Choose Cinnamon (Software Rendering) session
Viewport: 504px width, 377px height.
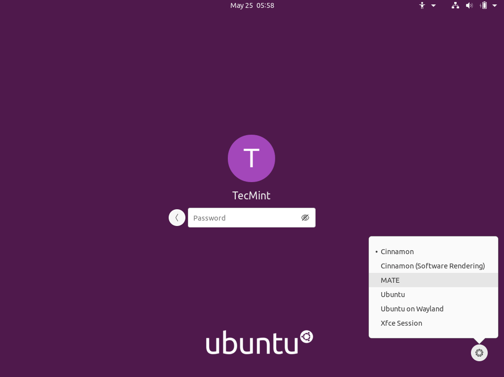(433, 266)
